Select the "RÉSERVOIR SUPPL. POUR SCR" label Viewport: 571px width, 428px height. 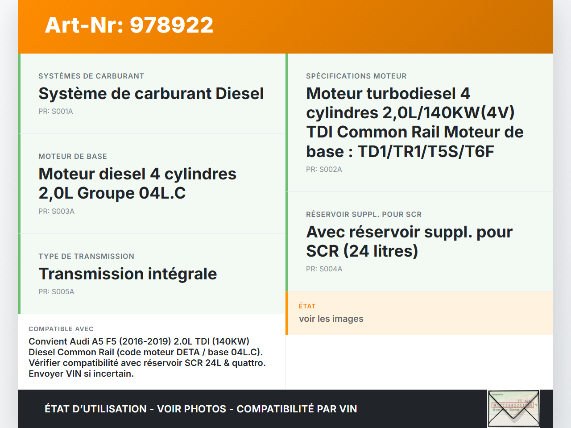[364, 214]
